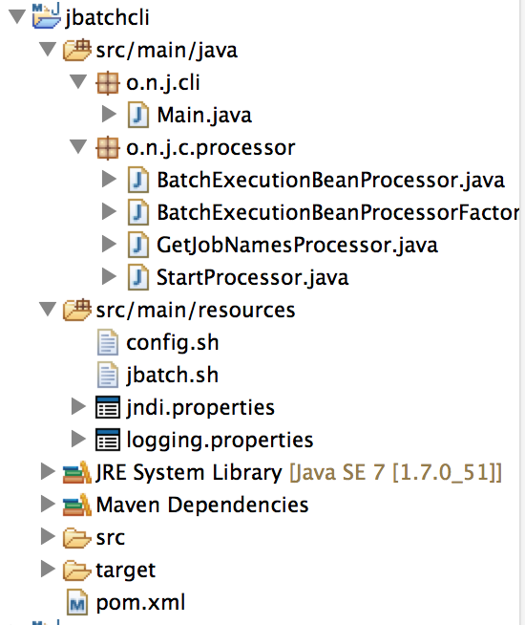
Task: Select the src folder entry
Action: click(x=111, y=537)
